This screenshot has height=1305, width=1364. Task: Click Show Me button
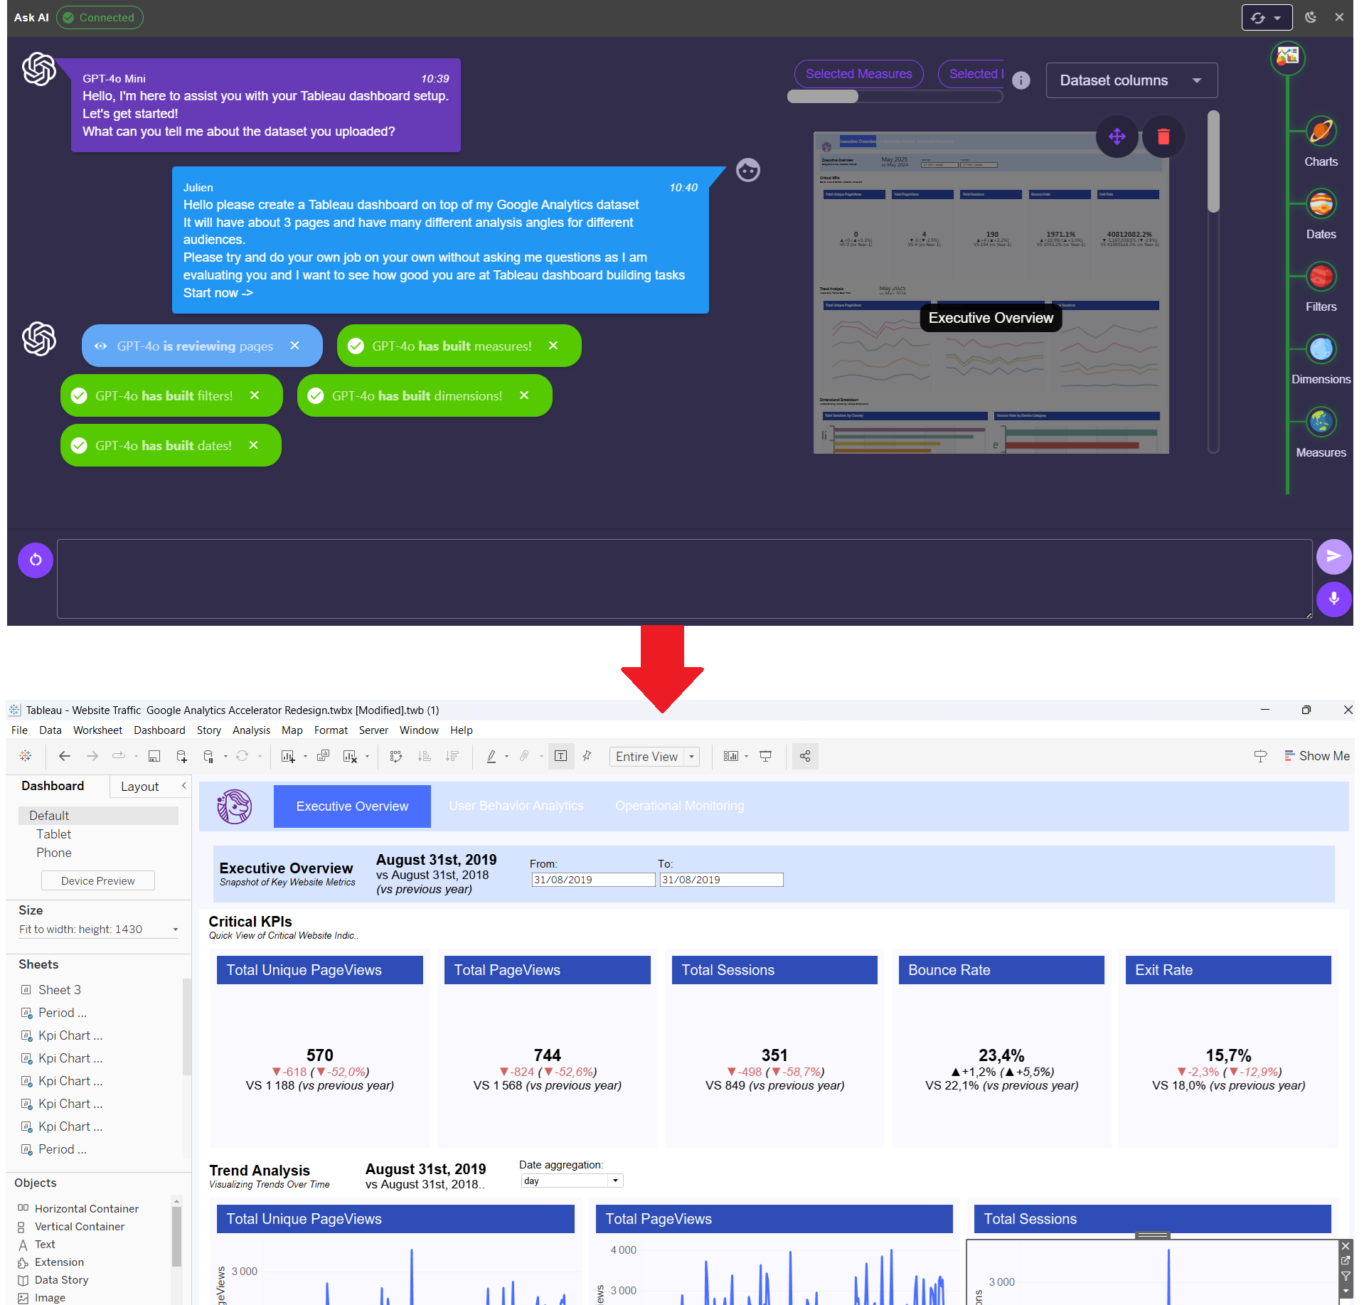(x=1316, y=756)
